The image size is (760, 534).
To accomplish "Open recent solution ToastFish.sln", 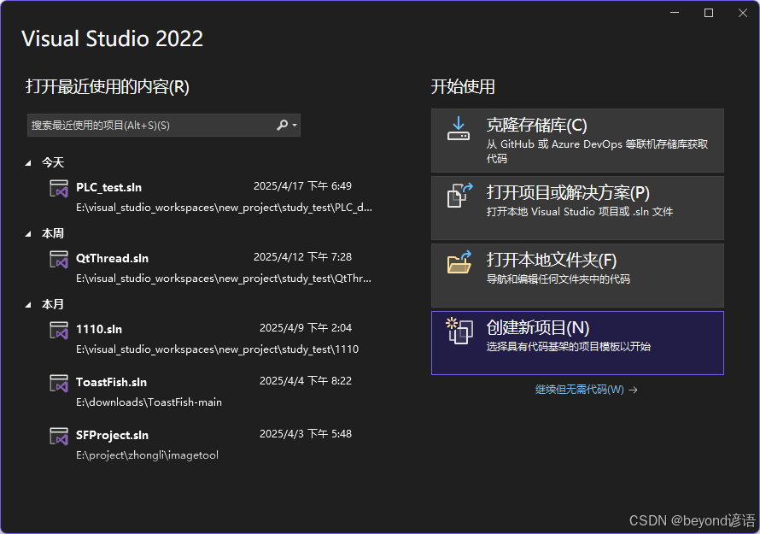I will [112, 382].
